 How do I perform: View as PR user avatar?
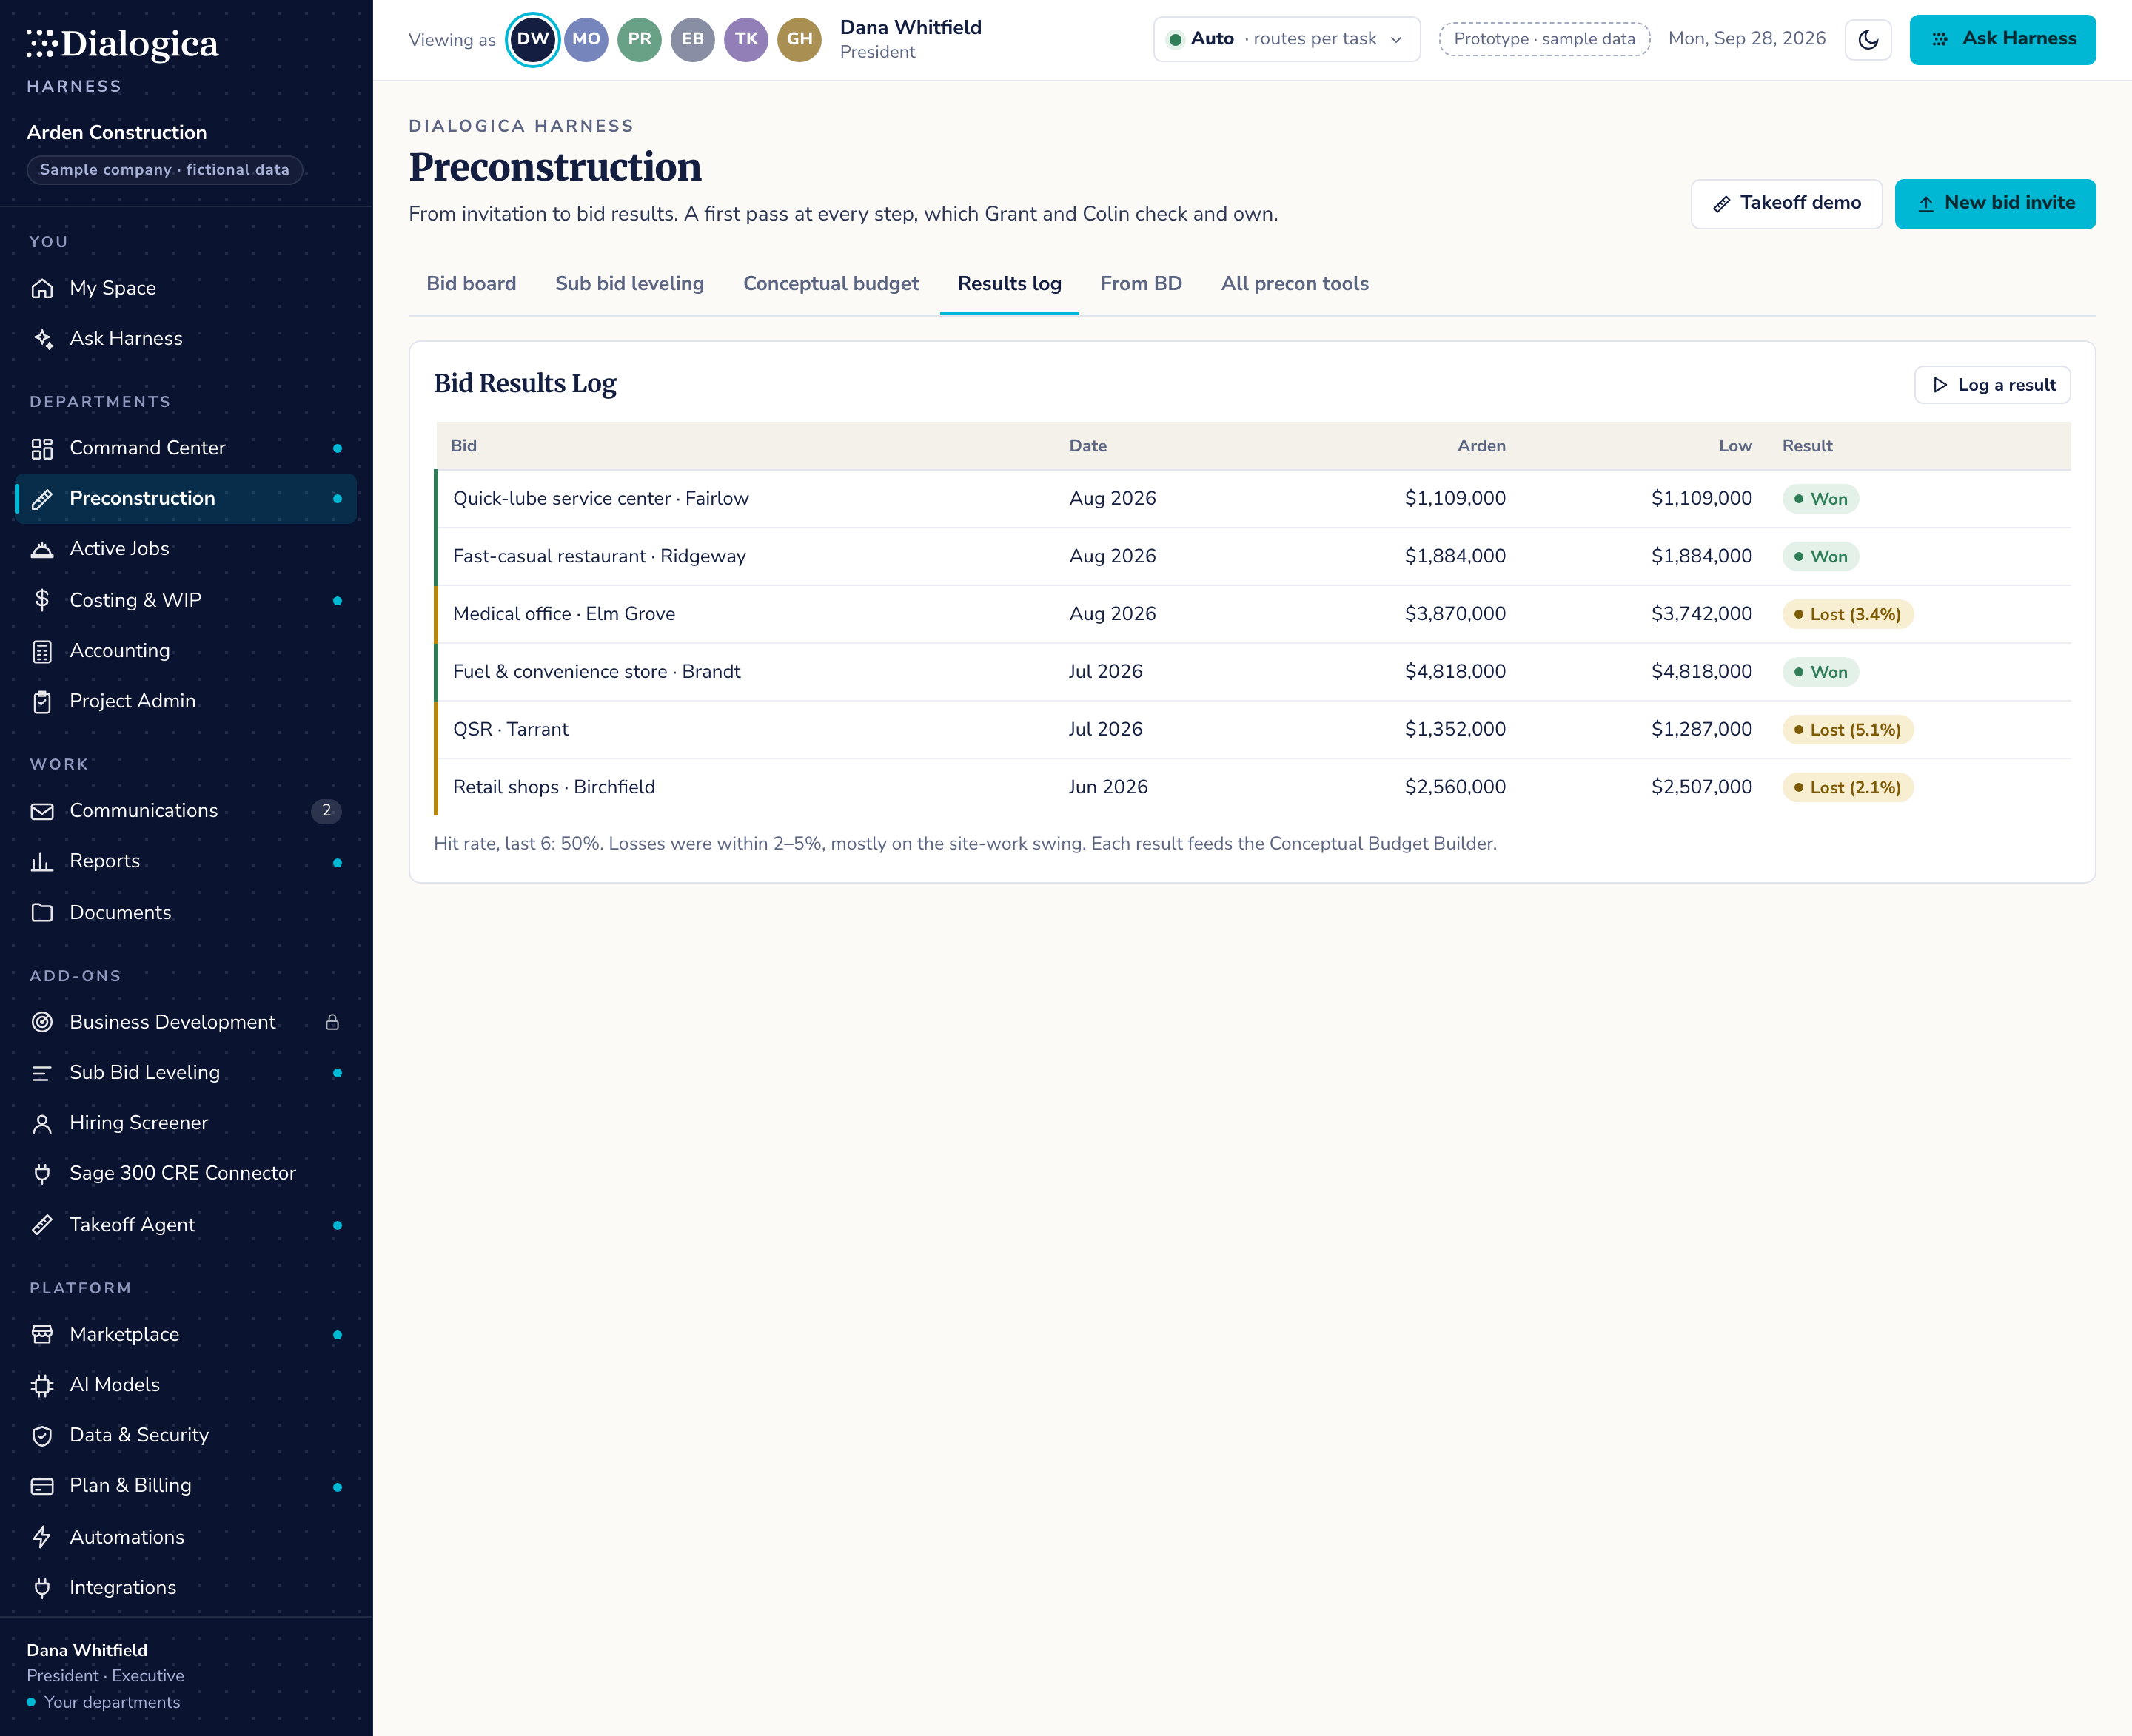pos(640,39)
